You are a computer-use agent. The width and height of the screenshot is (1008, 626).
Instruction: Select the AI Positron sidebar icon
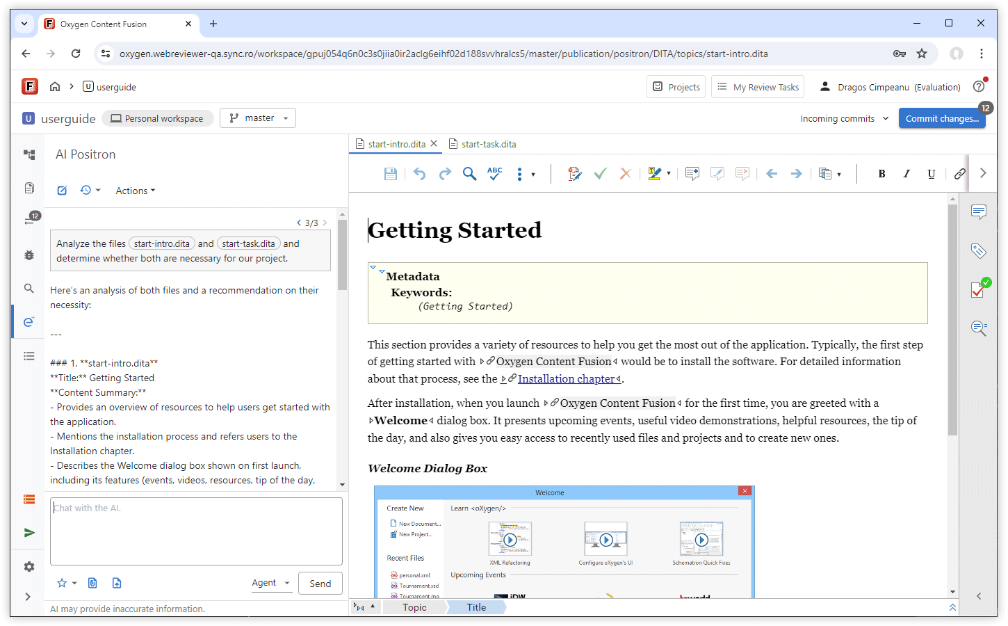tap(29, 321)
